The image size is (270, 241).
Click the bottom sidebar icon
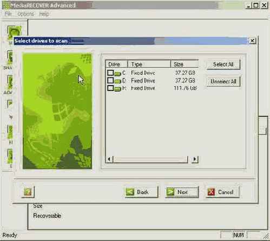coord(10,156)
